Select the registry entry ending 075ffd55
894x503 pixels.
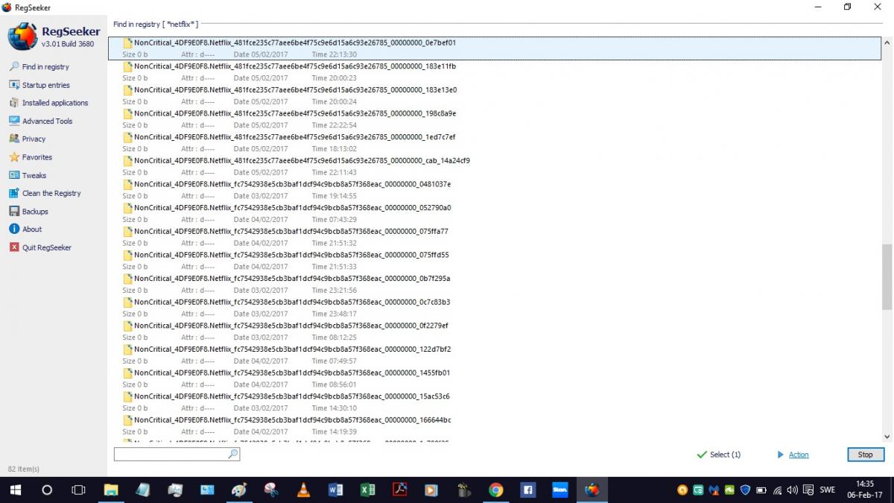(495, 261)
